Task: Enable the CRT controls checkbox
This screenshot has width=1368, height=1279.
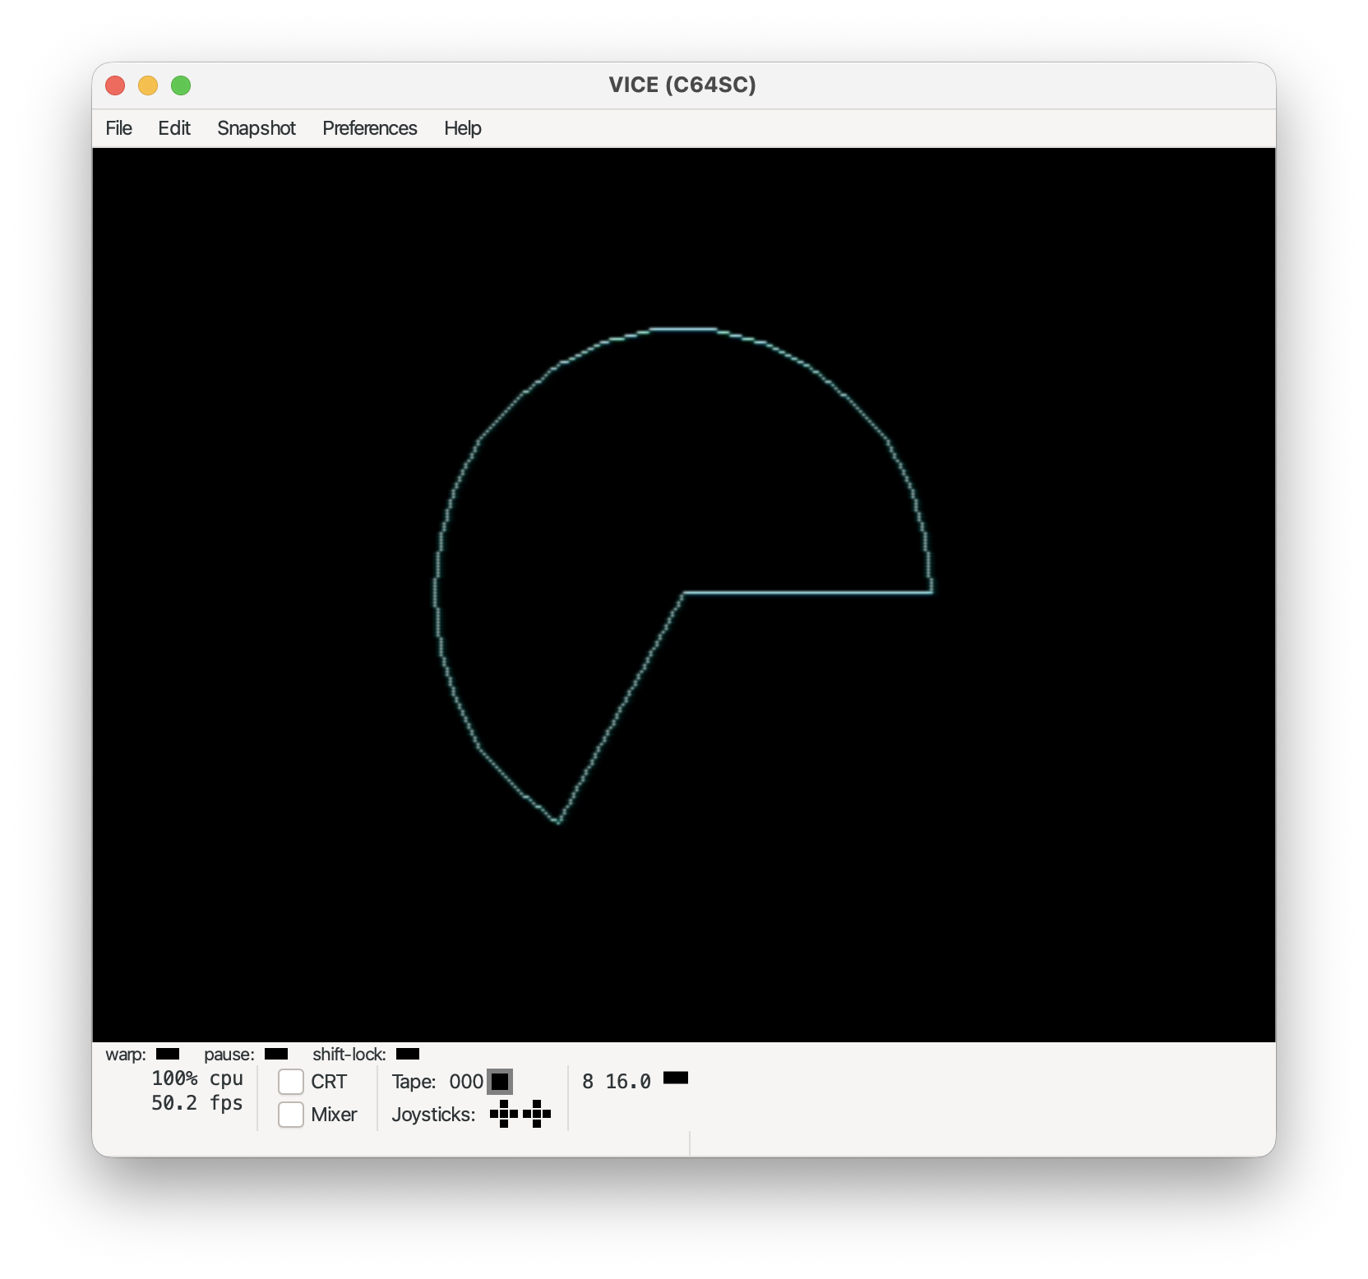Action: click(x=291, y=1082)
